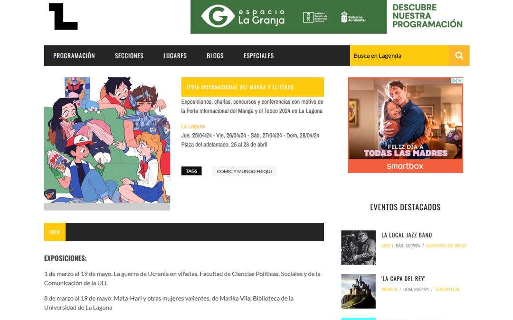Open the Especiales menu

pyautogui.click(x=258, y=56)
